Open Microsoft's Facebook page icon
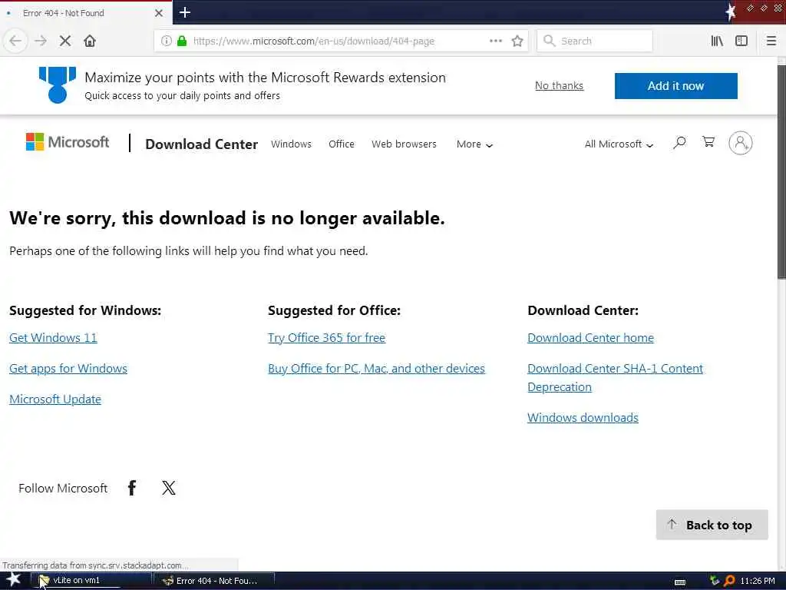The height and width of the screenshot is (590, 786). (x=132, y=488)
